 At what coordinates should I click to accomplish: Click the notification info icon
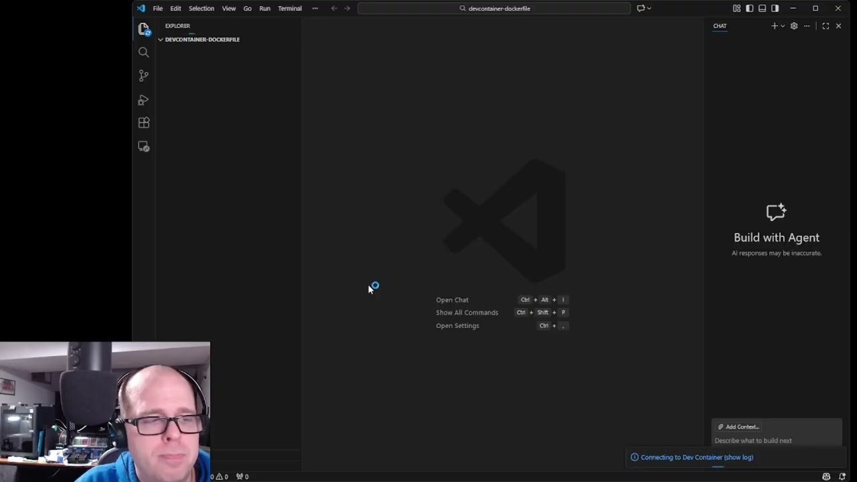click(x=635, y=457)
